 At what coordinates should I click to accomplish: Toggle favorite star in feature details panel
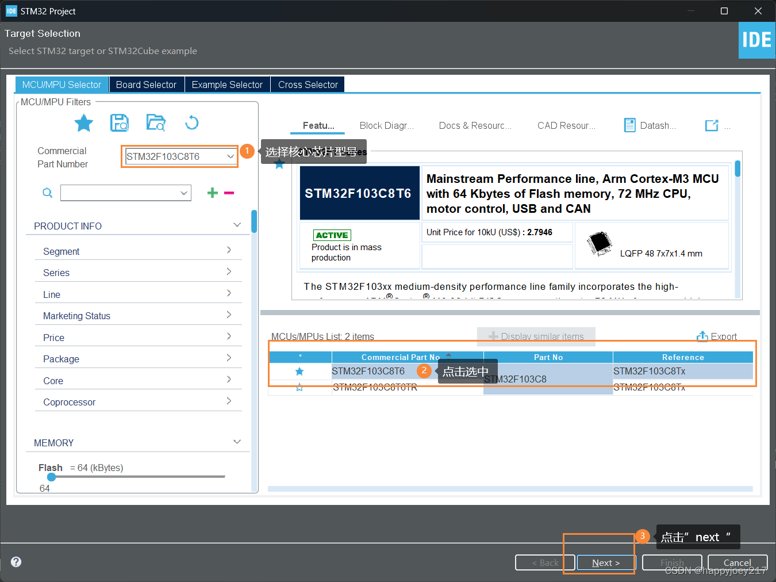[279, 165]
